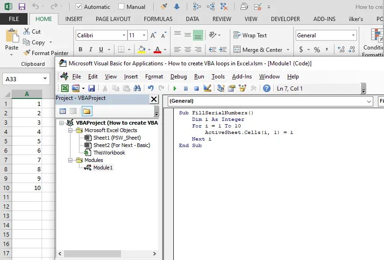384x260 pixels.
Task: Switch to the DEVELOPER ribbon tab
Action: tap(285, 19)
